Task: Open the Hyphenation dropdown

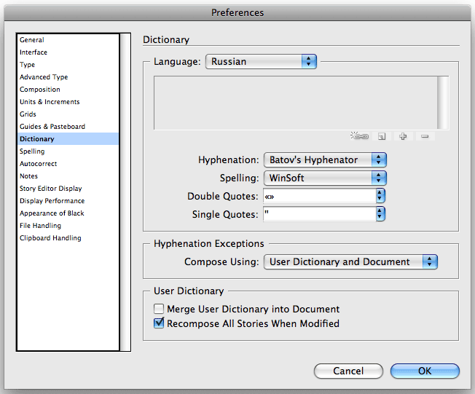Action: pyautogui.click(x=324, y=159)
